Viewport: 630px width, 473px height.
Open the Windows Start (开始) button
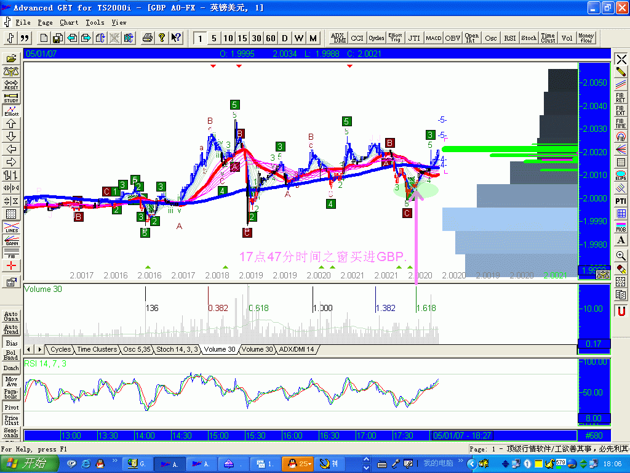pos(28,464)
